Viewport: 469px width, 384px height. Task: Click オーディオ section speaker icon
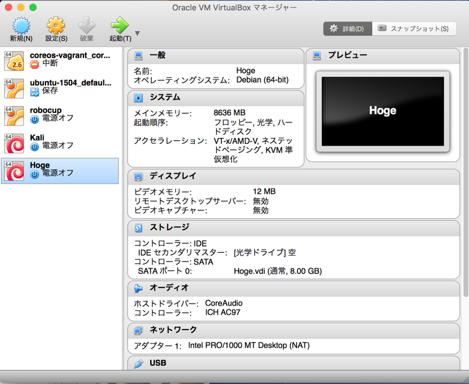pyautogui.click(x=138, y=288)
